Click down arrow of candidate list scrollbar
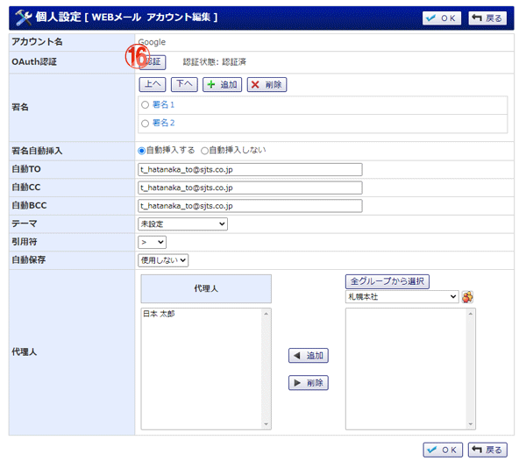Screen dimensions: 526x468 coord(470,424)
